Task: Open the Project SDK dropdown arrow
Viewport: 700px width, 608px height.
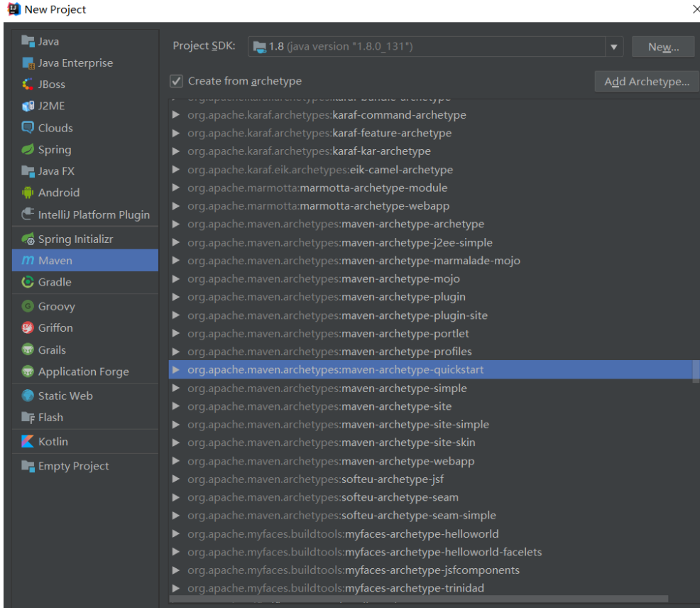Action: 614,46
